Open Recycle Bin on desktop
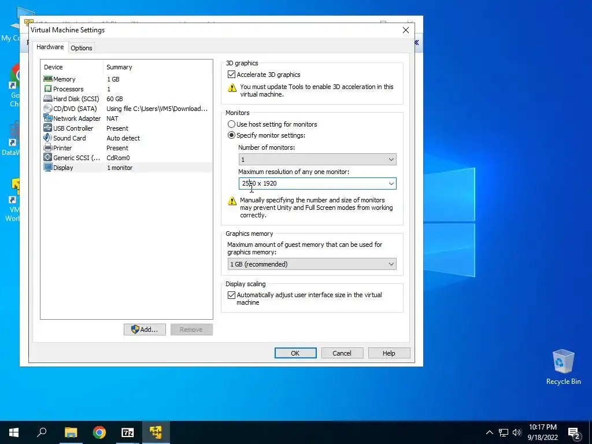Screen dimensions: 592x444 [x=563, y=367]
